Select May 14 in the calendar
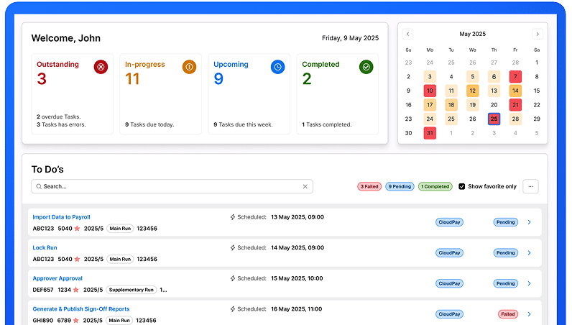The width and height of the screenshot is (572, 325). [x=515, y=91]
